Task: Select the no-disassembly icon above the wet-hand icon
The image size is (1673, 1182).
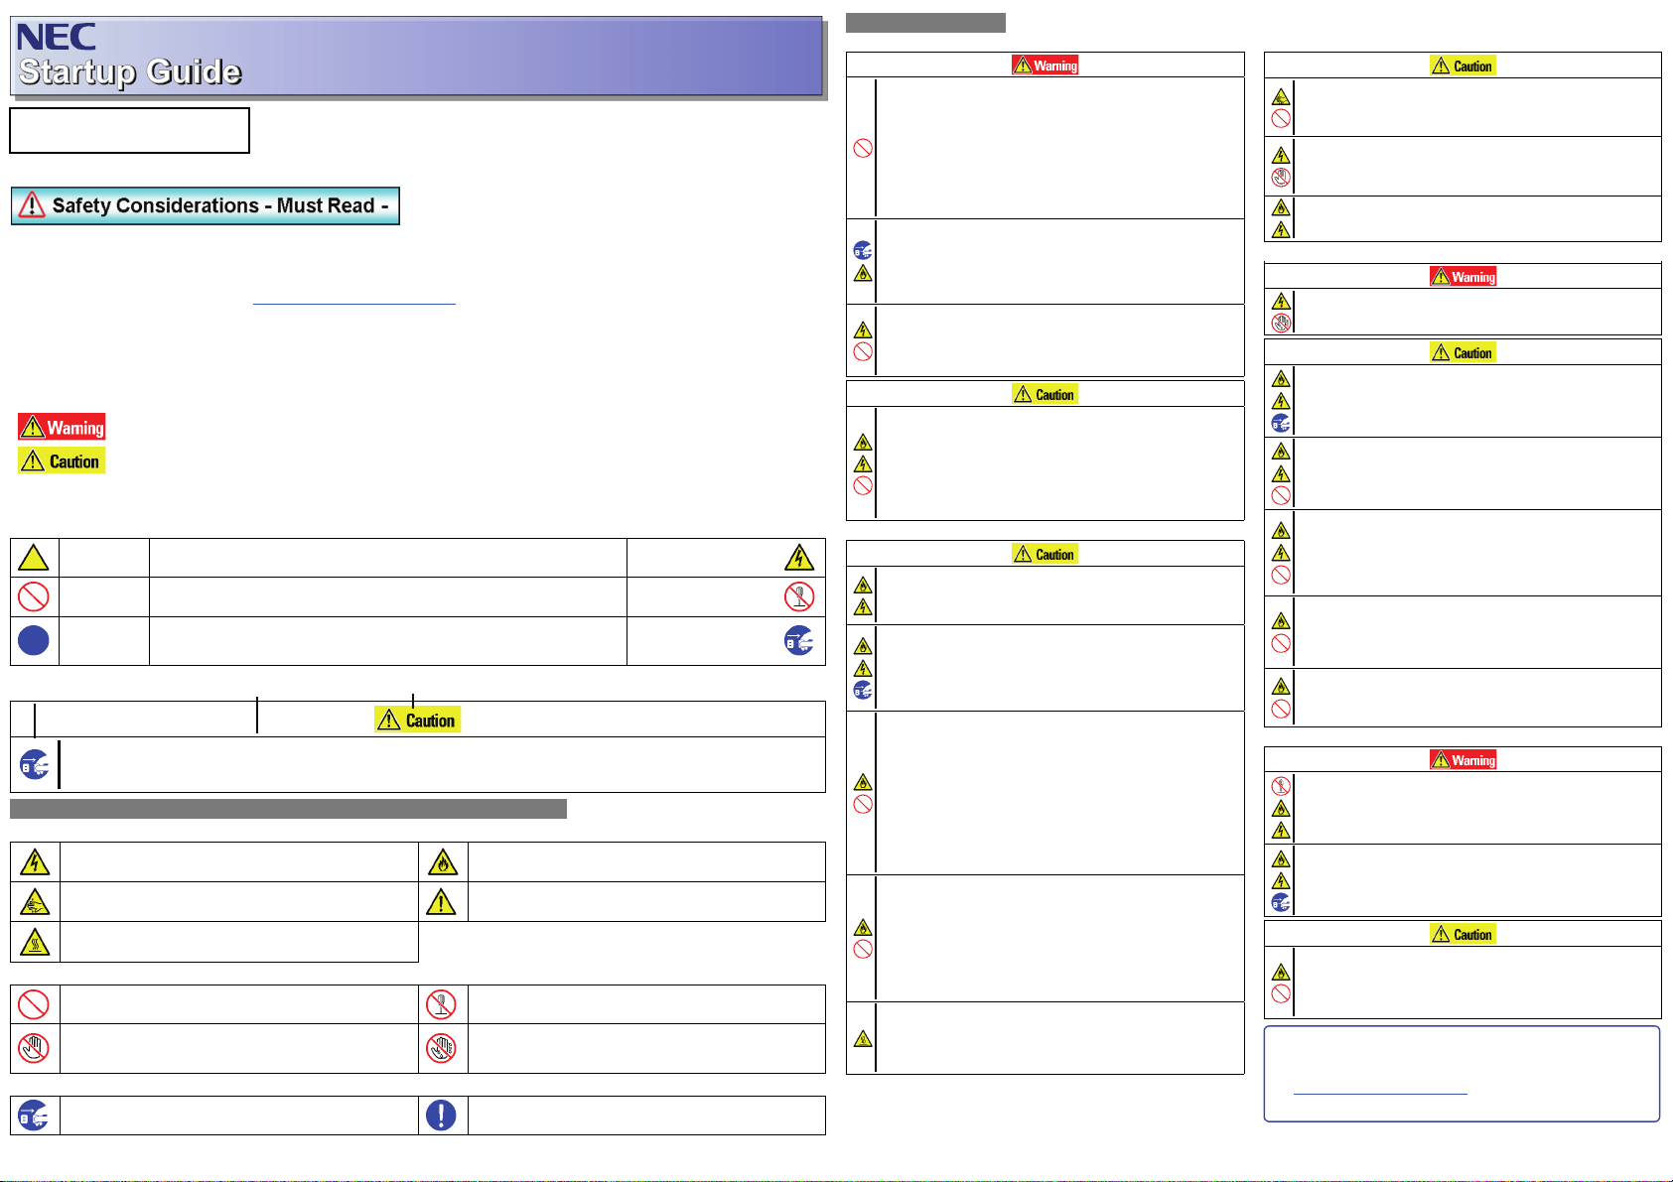Action: [x=442, y=1004]
